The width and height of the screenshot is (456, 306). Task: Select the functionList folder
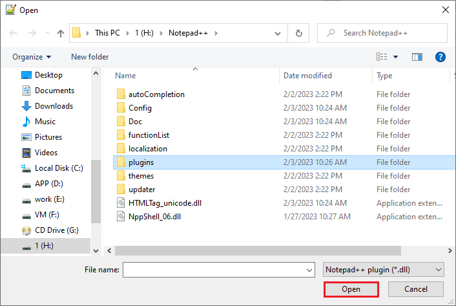[149, 135]
